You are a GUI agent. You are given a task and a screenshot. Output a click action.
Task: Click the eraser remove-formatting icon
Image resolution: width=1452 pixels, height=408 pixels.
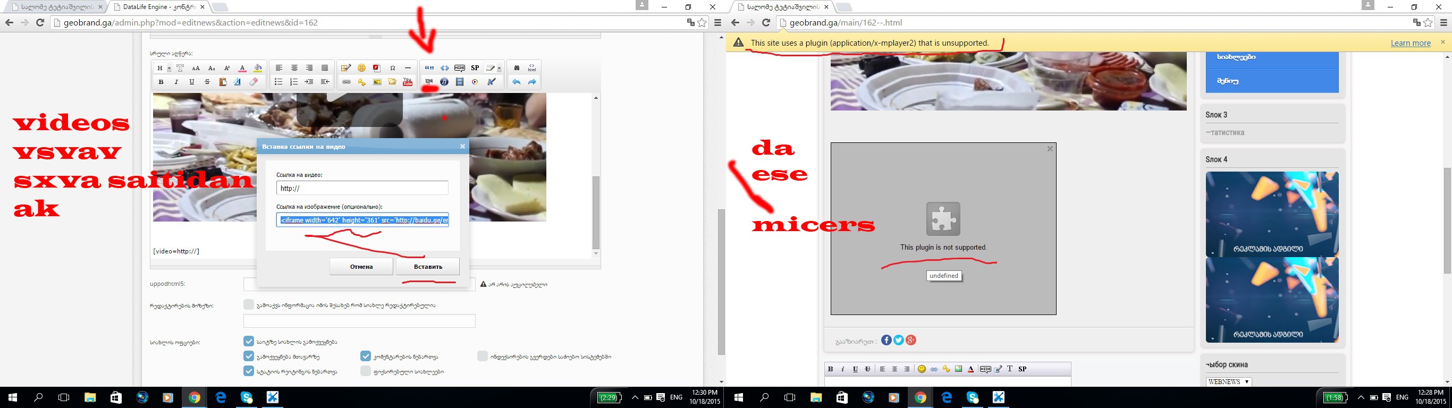tap(254, 82)
